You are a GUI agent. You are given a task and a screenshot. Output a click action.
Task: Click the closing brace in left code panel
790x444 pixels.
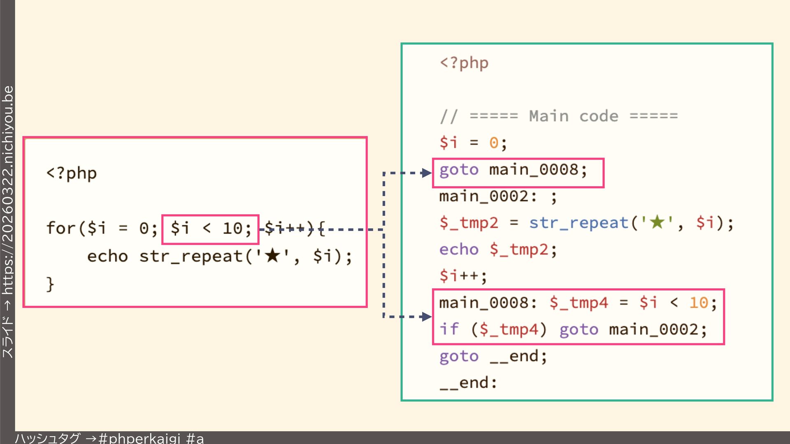tap(50, 284)
